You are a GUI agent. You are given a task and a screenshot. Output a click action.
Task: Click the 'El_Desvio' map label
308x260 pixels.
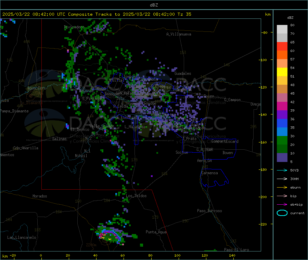tap(80, 129)
